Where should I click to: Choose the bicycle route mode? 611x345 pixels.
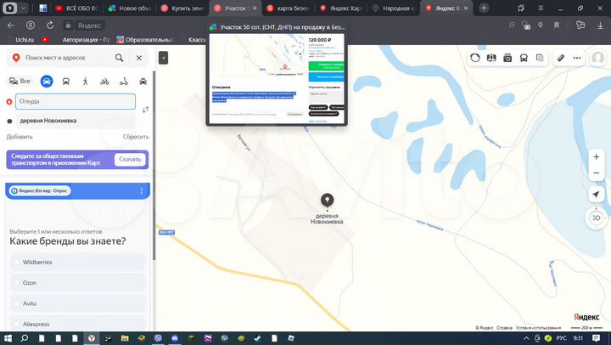coord(104,82)
